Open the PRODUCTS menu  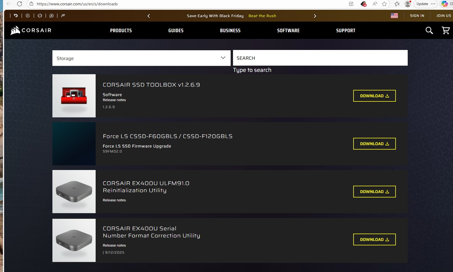tap(121, 30)
